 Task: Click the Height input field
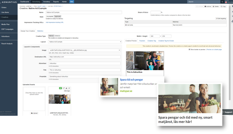pyautogui.click(x=166, y=36)
